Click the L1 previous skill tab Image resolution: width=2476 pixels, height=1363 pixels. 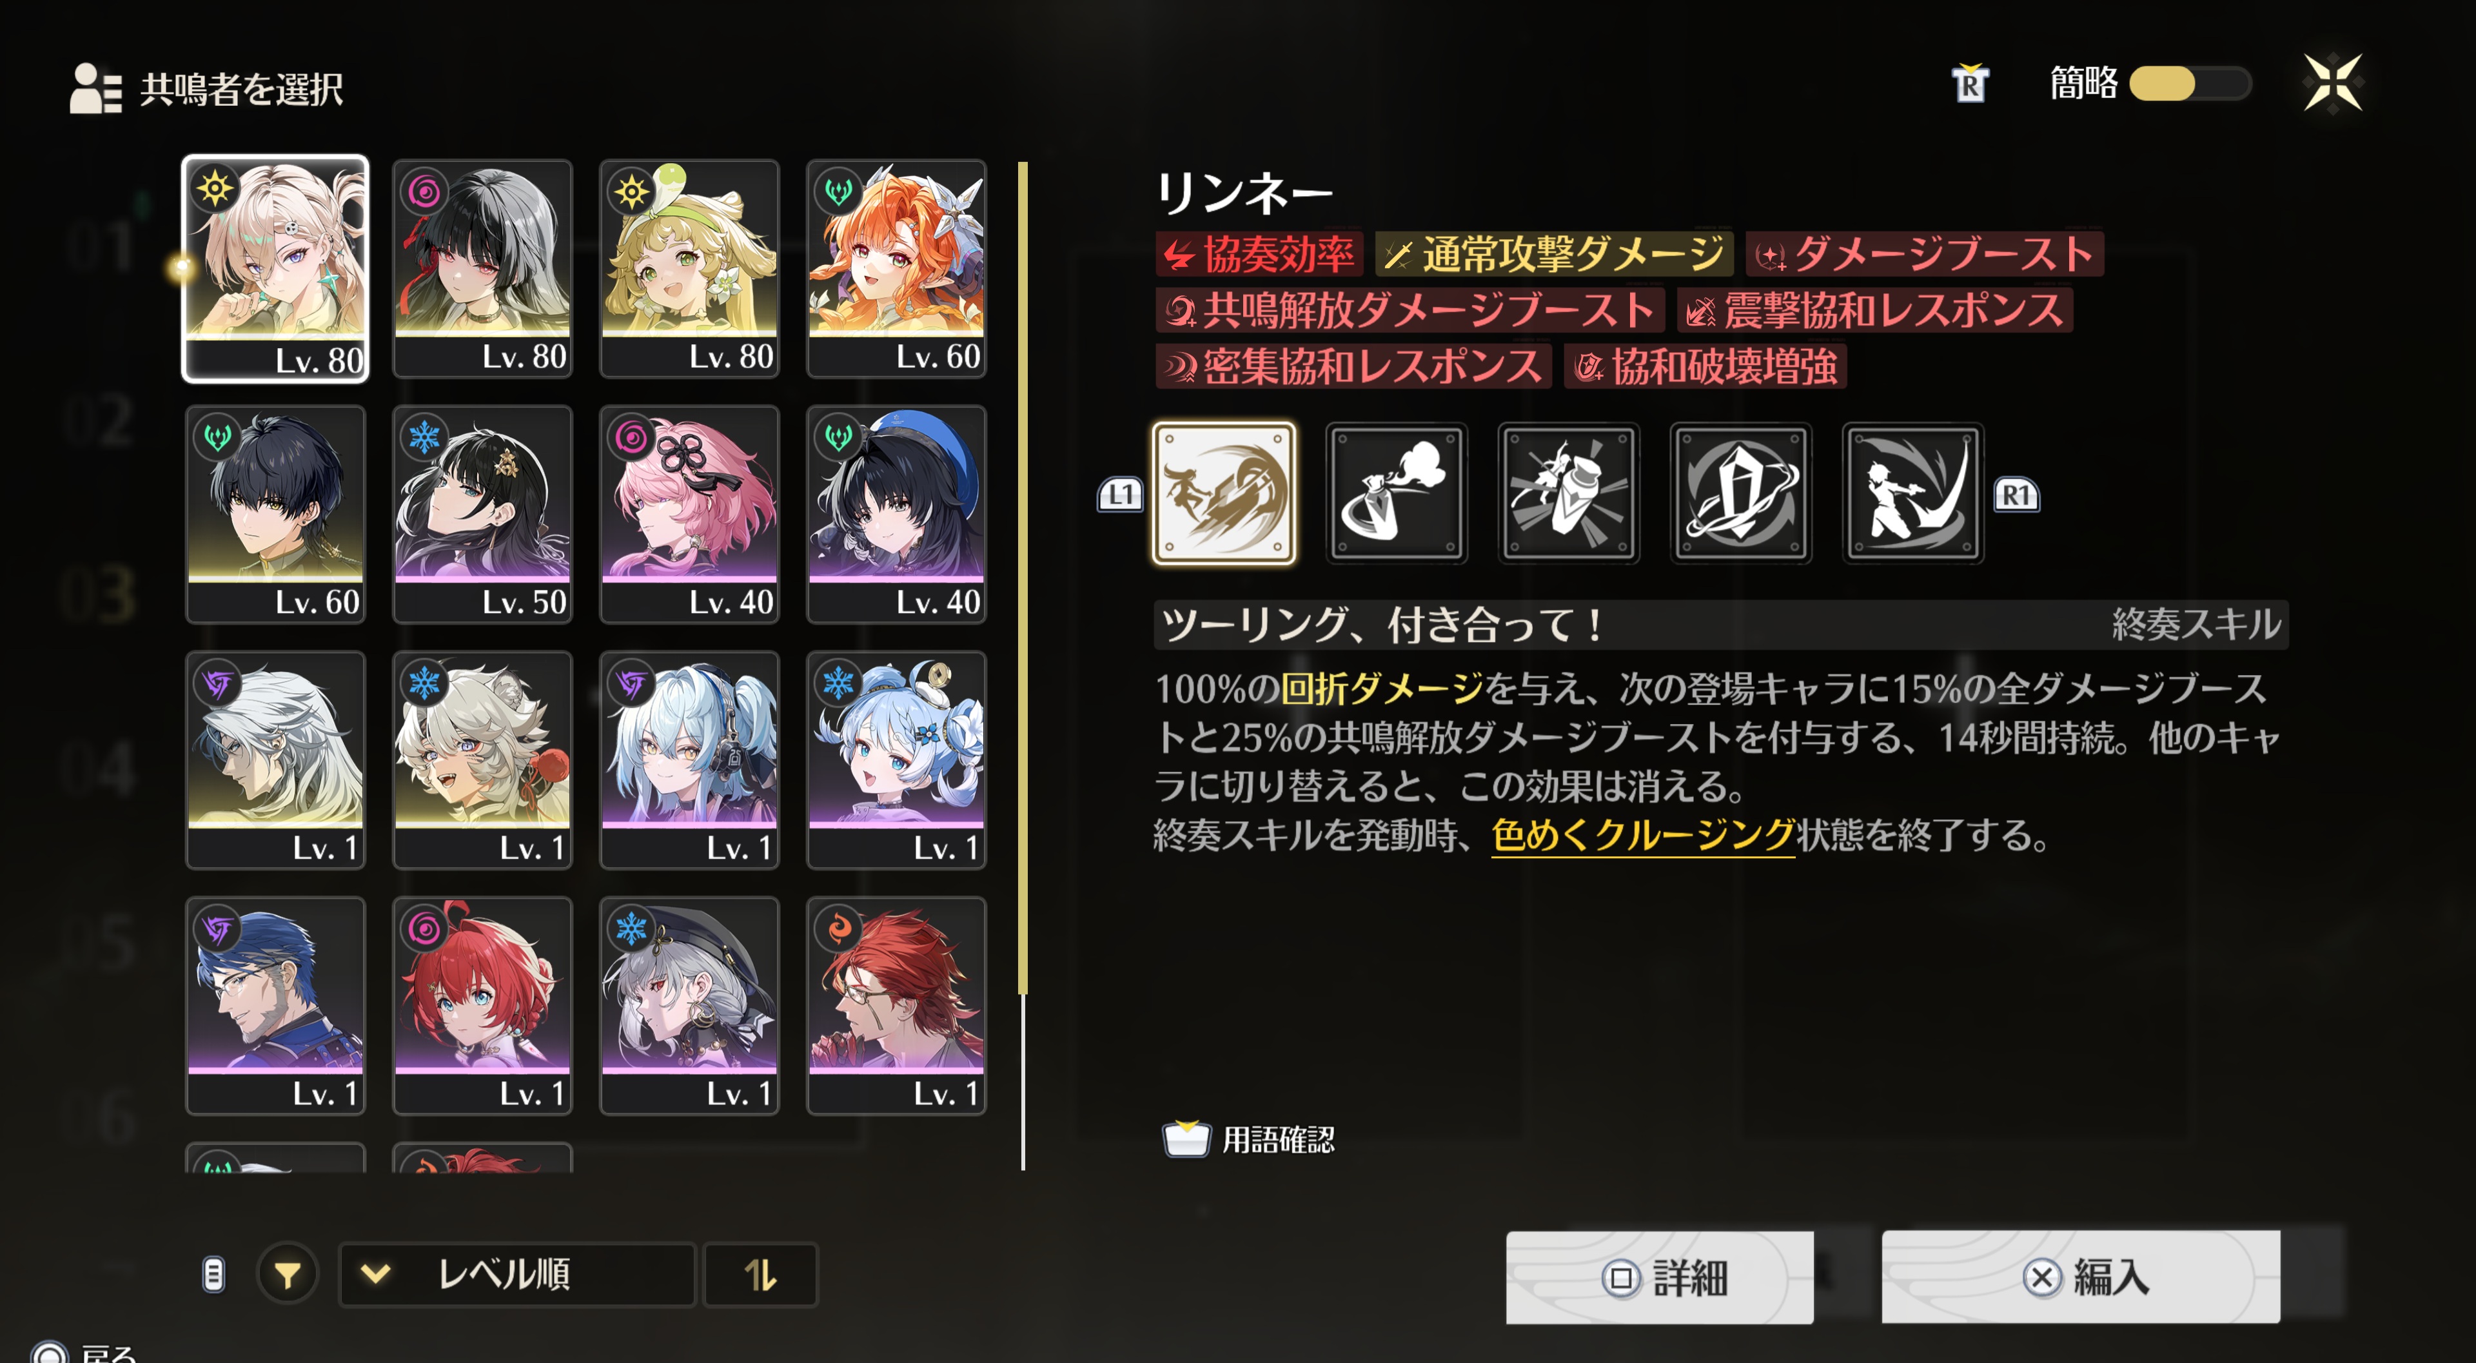pyautogui.click(x=1120, y=495)
